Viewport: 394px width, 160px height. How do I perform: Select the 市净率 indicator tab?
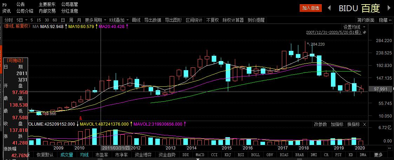(121, 155)
